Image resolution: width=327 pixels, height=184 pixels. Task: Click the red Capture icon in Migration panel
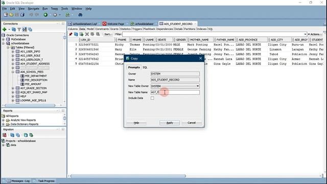[x=5, y=135]
